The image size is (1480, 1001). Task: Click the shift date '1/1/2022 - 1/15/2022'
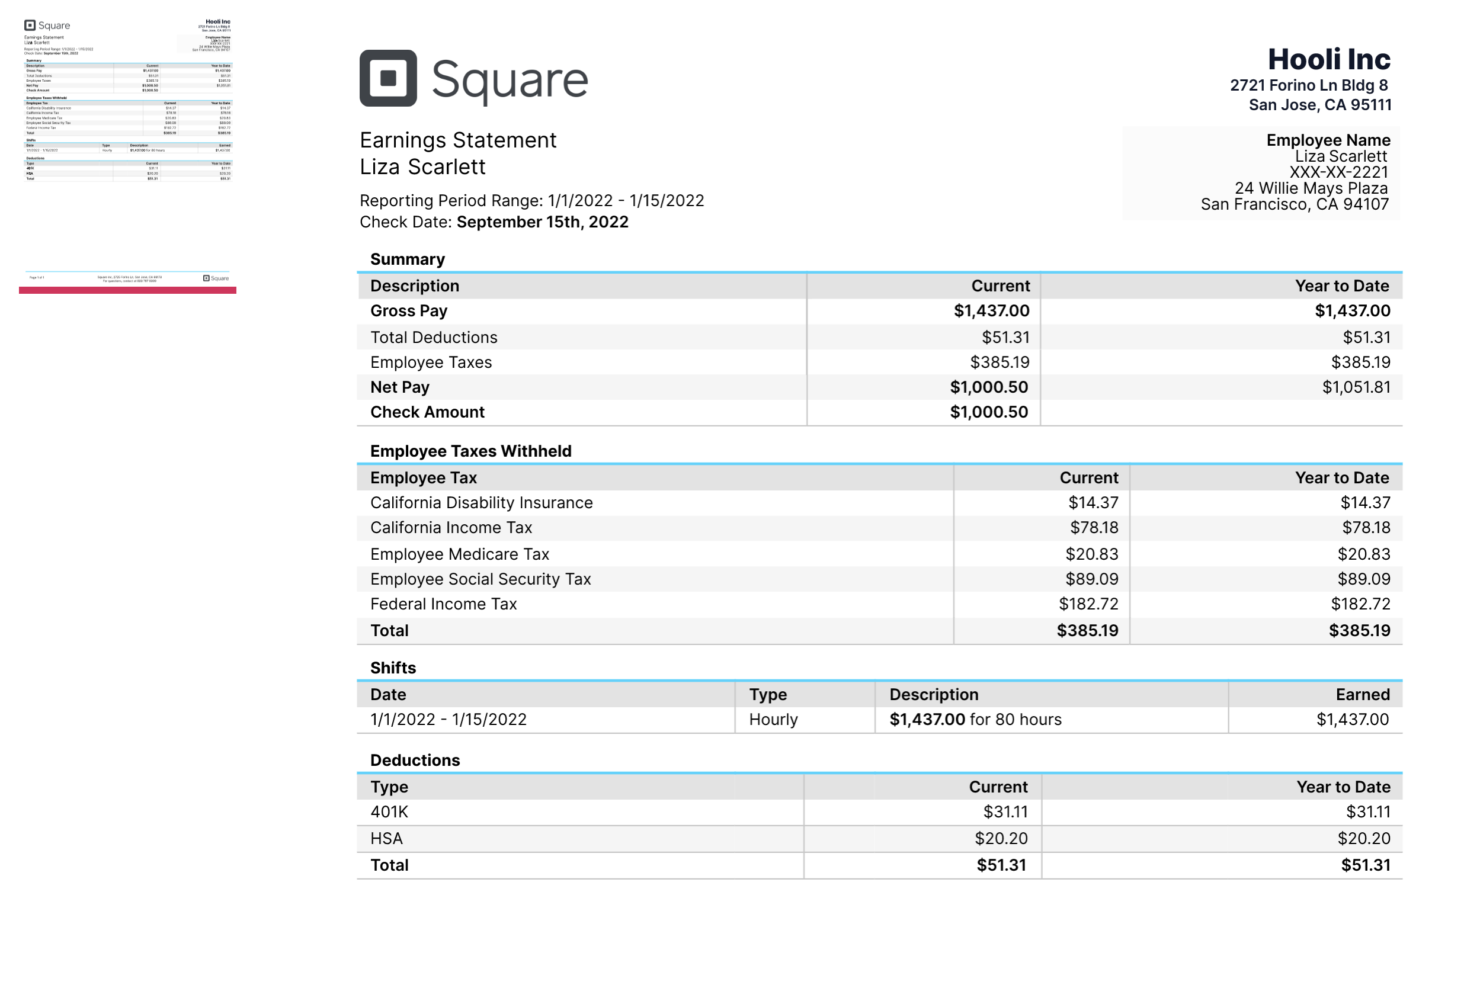click(449, 720)
